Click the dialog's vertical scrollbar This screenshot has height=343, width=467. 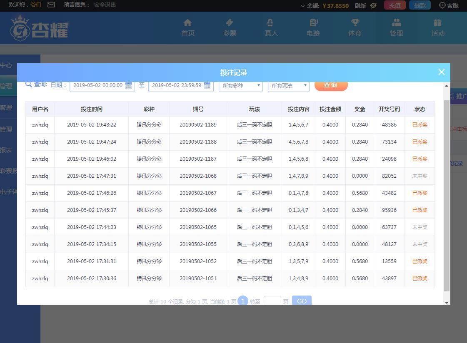click(x=447, y=196)
